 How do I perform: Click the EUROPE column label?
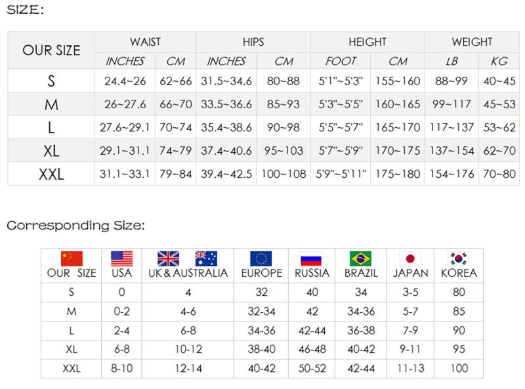tap(261, 273)
